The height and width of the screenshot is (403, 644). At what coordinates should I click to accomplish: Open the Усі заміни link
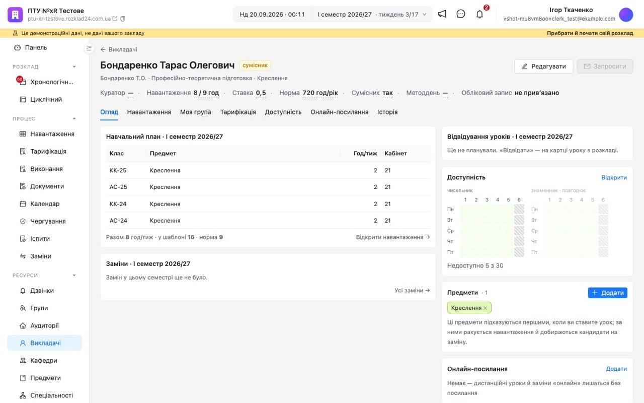tap(413, 290)
